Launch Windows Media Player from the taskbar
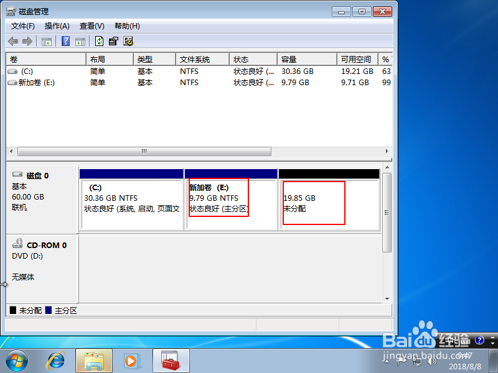The height and width of the screenshot is (373, 498). click(x=131, y=361)
